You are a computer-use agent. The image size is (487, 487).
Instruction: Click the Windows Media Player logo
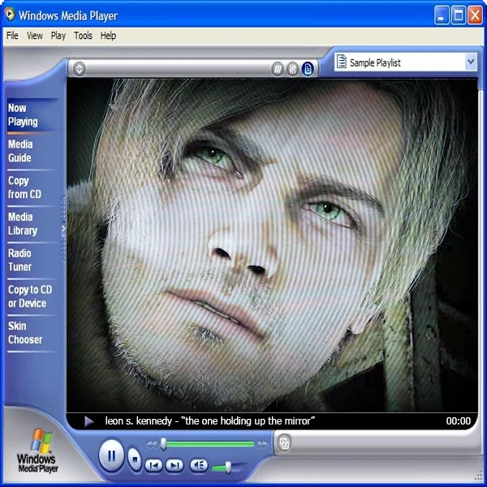pyautogui.click(x=37, y=451)
